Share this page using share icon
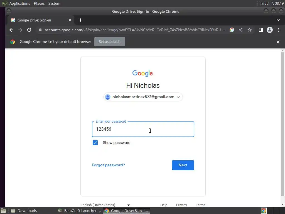Screen dimensions: 285x214 click(x=241, y=30)
